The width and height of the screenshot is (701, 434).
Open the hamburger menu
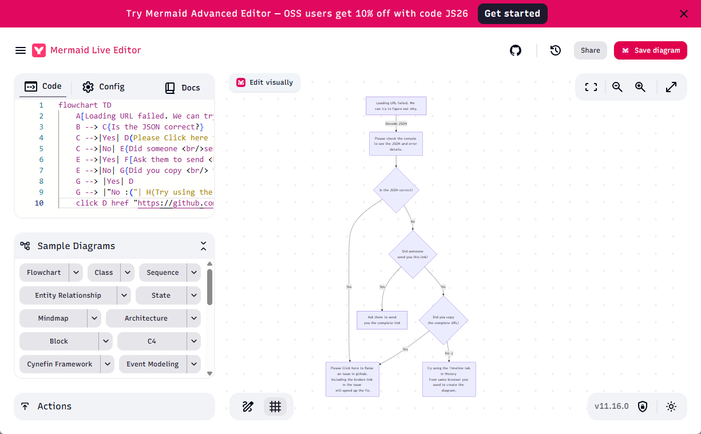tap(21, 50)
